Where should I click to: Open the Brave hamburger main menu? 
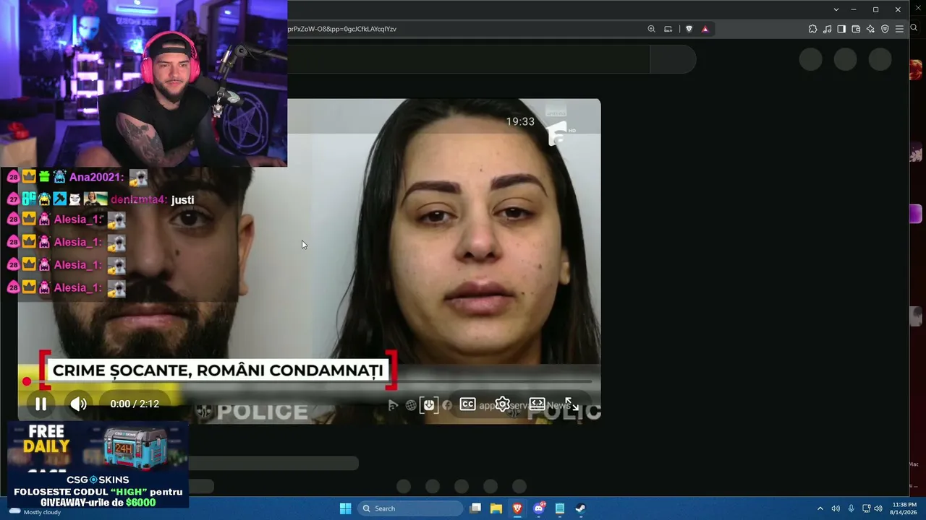click(x=899, y=29)
